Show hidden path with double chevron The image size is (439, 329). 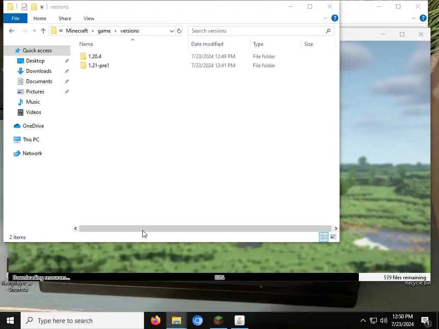61,31
